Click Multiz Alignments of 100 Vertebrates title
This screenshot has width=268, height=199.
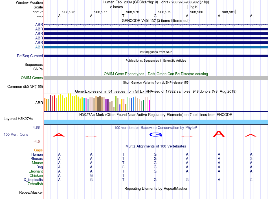[156, 146]
